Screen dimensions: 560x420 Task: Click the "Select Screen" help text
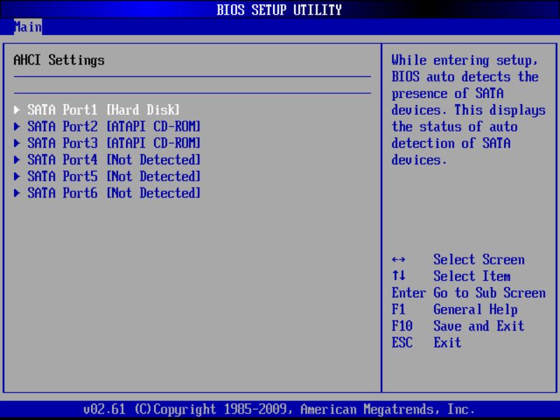tap(479, 259)
